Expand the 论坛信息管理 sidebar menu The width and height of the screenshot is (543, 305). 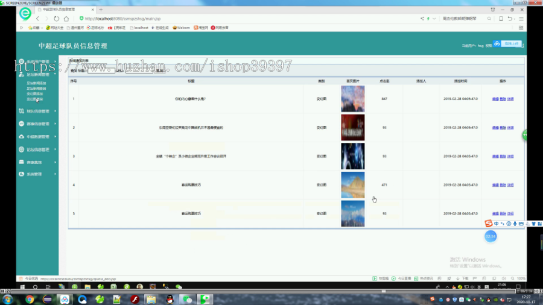pos(37,149)
